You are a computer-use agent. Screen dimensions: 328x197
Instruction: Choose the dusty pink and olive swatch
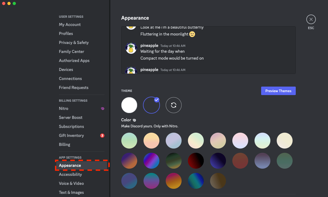(x=218, y=141)
